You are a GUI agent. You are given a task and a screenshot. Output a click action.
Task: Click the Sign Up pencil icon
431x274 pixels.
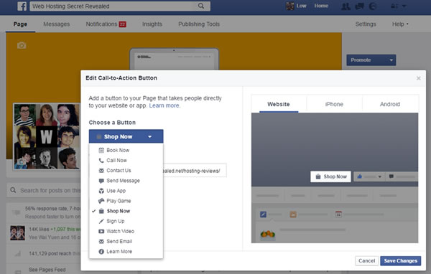pos(101,222)
